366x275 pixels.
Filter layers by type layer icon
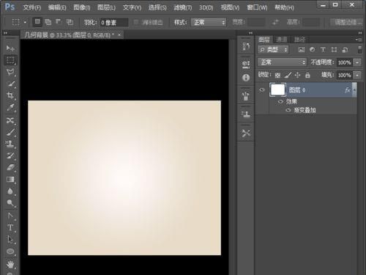coord(323,50)
